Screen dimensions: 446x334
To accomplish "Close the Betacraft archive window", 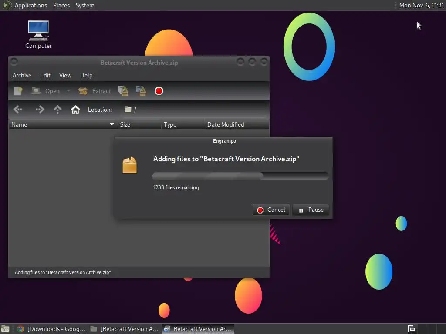I will [x=264, y=62].
